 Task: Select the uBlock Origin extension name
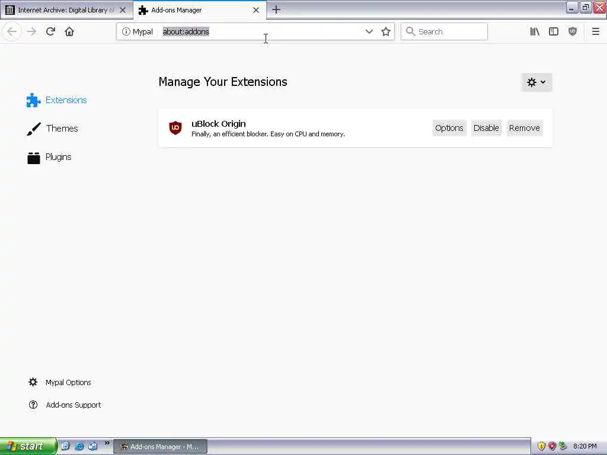point(219,124)
